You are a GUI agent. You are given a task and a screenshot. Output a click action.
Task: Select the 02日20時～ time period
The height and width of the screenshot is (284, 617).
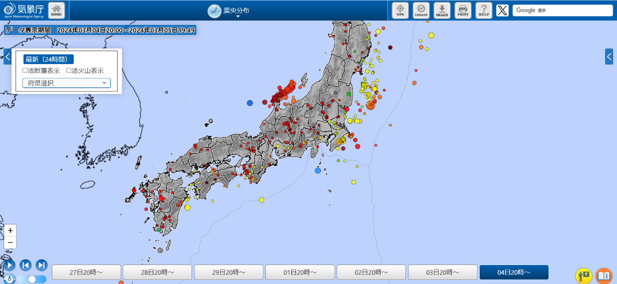tap(371, 273)
